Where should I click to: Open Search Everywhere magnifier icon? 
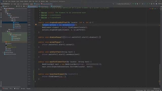point(161,4)
